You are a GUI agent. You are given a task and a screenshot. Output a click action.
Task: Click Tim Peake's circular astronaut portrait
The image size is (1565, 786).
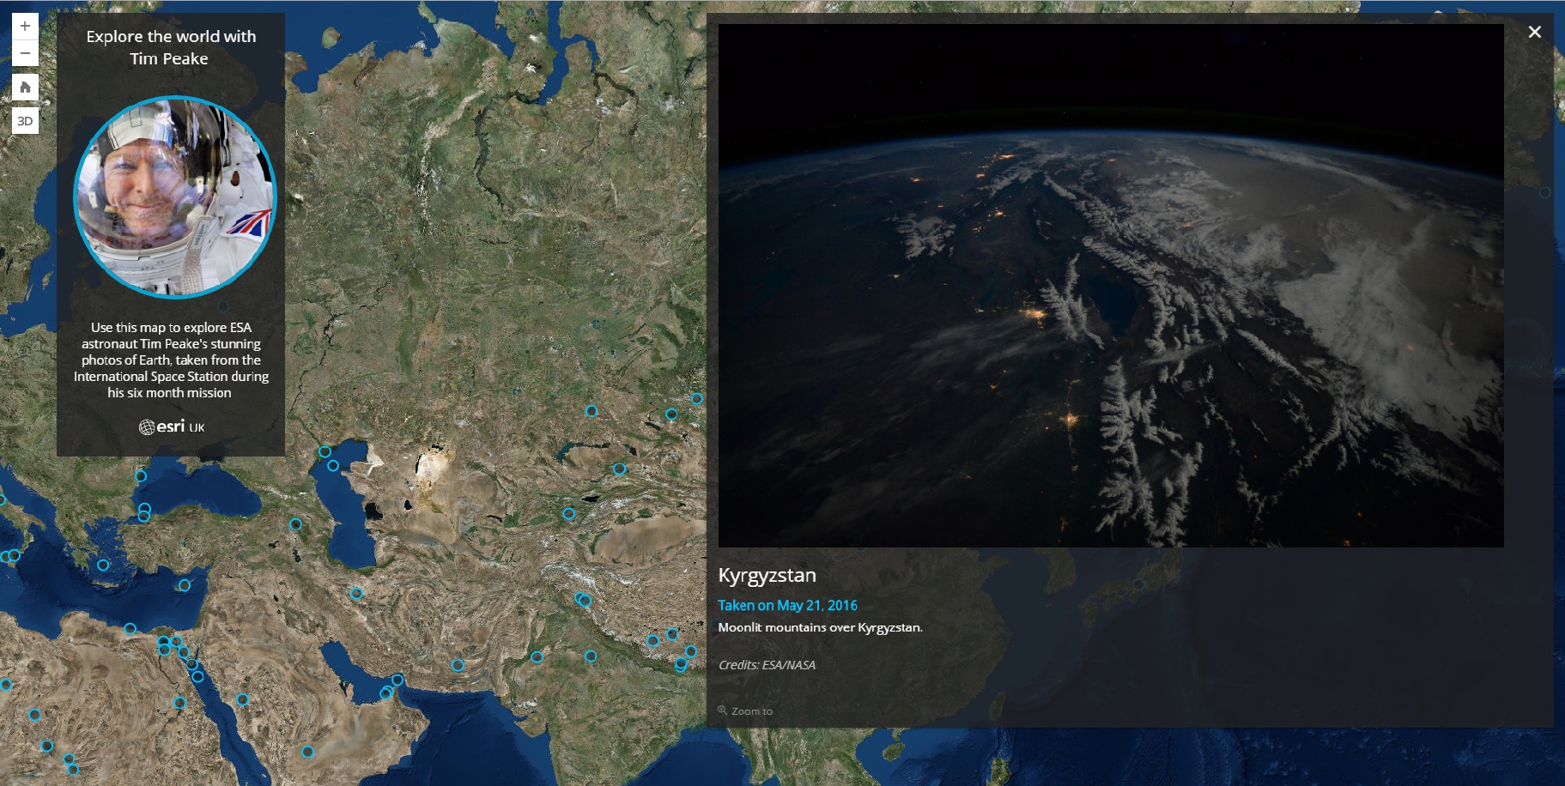point(174,196)
